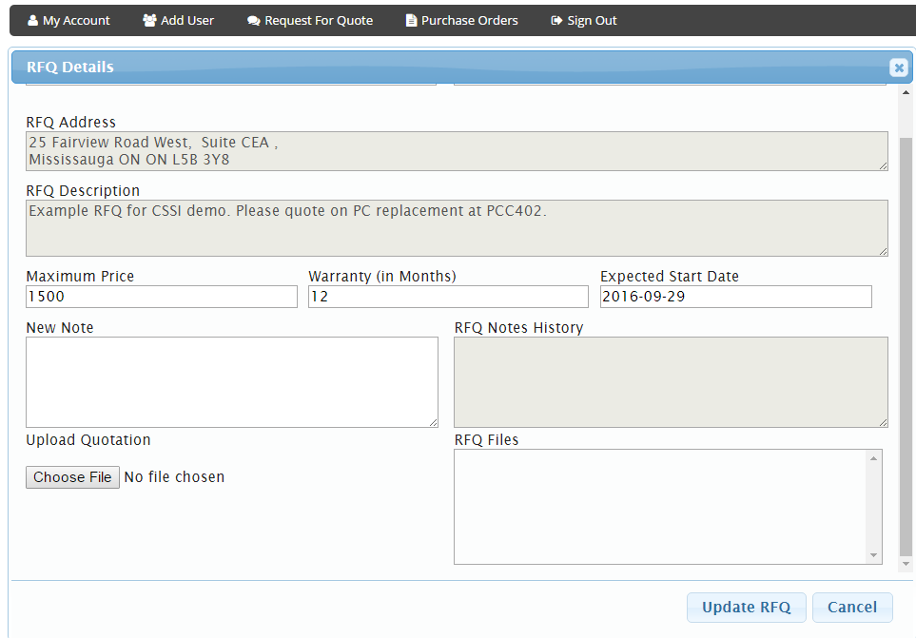Click the Add User group icon
The height and width of the screenshot is (638, 916).
coord(149,20)
